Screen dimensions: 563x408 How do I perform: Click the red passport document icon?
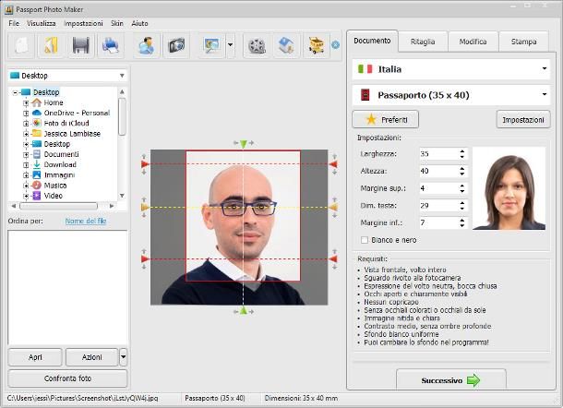click(x=365, y=95)
